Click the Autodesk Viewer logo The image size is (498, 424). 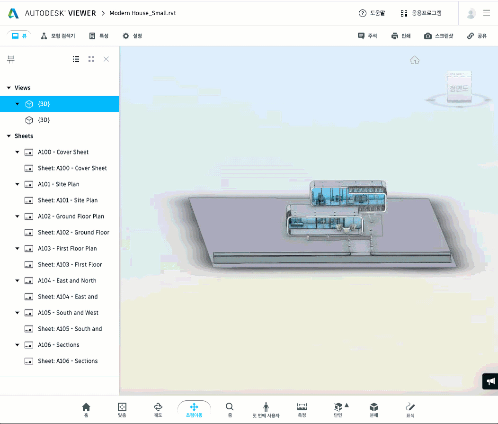(52, 13)
